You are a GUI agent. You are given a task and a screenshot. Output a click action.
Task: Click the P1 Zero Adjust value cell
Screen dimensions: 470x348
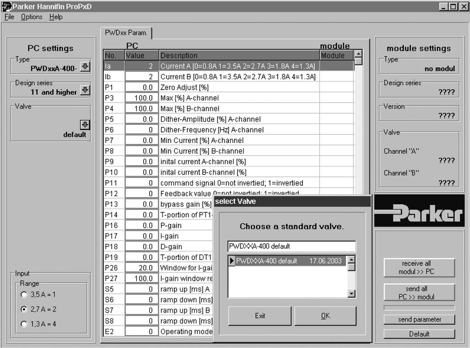141,87
